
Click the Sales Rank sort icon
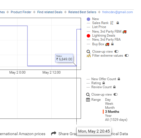pos(112,23)
